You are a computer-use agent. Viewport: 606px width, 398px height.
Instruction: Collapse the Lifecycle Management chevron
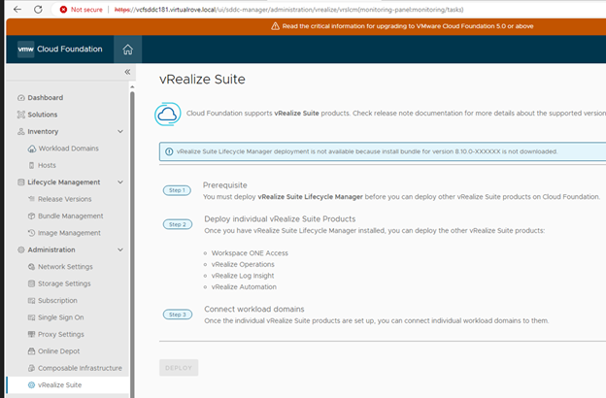(120, 182)
